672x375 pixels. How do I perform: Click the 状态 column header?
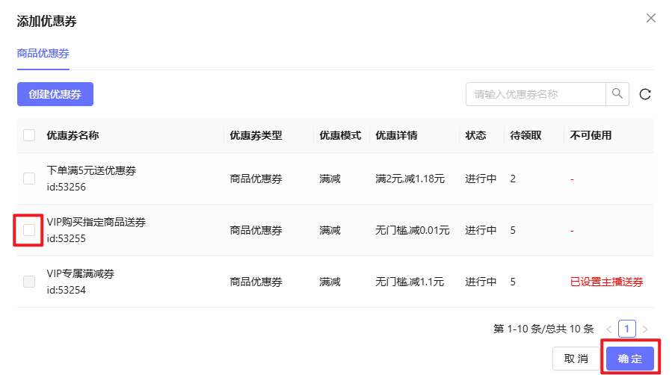point(475,135)
